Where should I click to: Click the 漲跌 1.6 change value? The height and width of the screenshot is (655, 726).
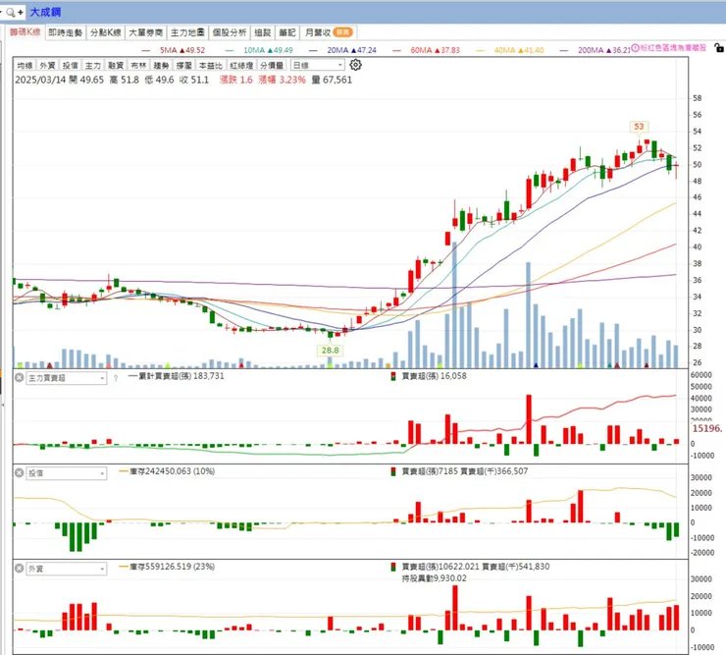[x=236, y=80]
